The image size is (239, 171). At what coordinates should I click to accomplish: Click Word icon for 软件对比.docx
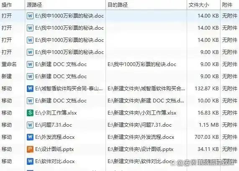click(30, 161)
